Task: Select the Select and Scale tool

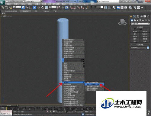Action: (47, 8)
